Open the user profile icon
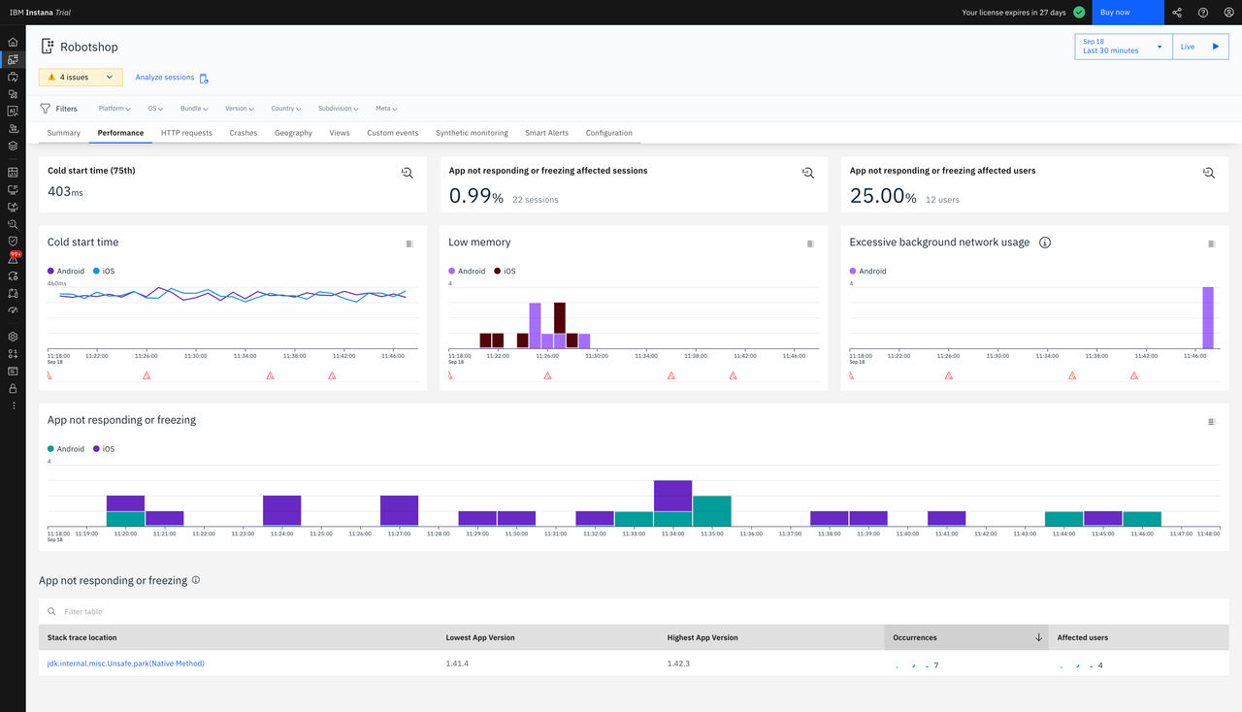The height and width of the screenshot is (712, 1242). (x=1228, y=13)
